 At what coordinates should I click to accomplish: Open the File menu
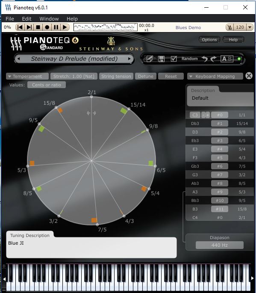[10, 19]
